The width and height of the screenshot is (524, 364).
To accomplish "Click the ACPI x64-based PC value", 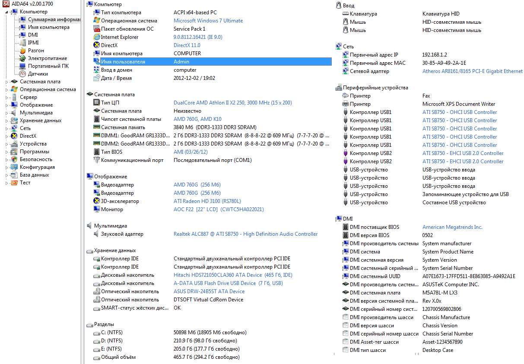I will point(195,13).
